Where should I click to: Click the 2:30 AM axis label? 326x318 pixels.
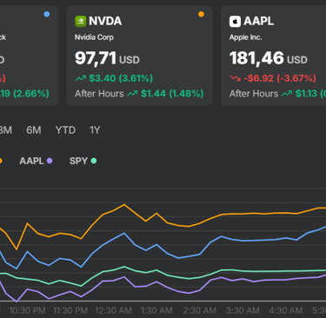coord(200,311)
